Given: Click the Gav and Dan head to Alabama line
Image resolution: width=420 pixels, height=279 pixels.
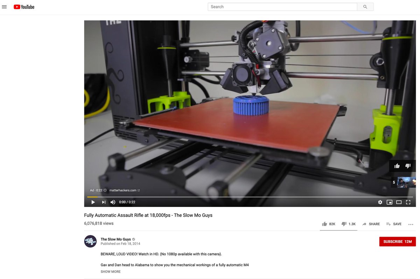Looking at the screenshot, I should (175, 265).
